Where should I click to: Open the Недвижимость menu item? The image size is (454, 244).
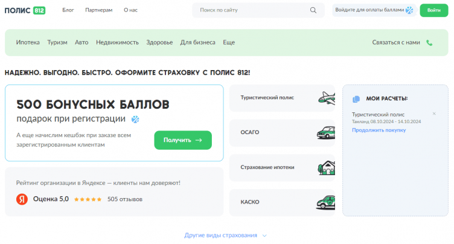click(x=117, y=42)
